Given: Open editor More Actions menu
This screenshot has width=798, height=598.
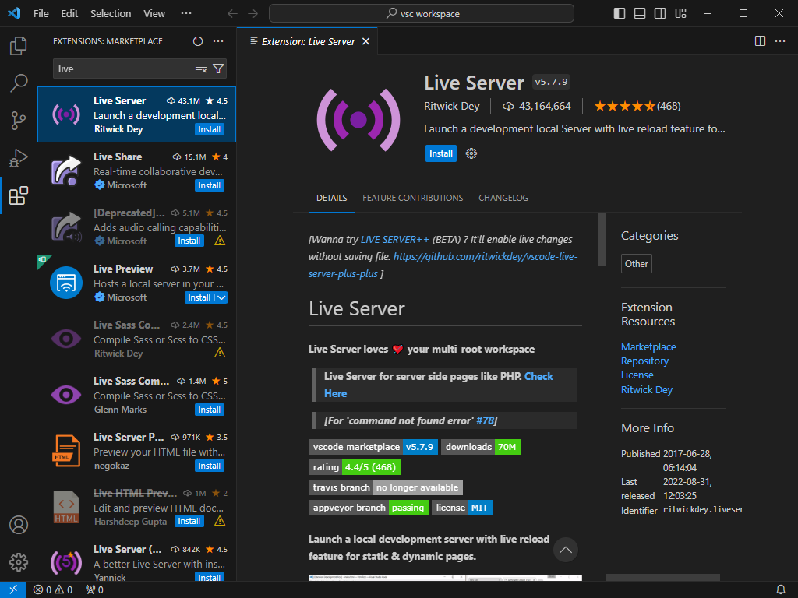Looking at the screenshot, I should click(x=780, y=41).
